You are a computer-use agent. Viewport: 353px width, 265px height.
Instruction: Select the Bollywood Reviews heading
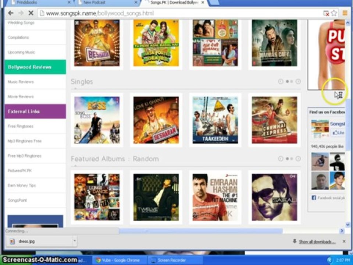35,67
